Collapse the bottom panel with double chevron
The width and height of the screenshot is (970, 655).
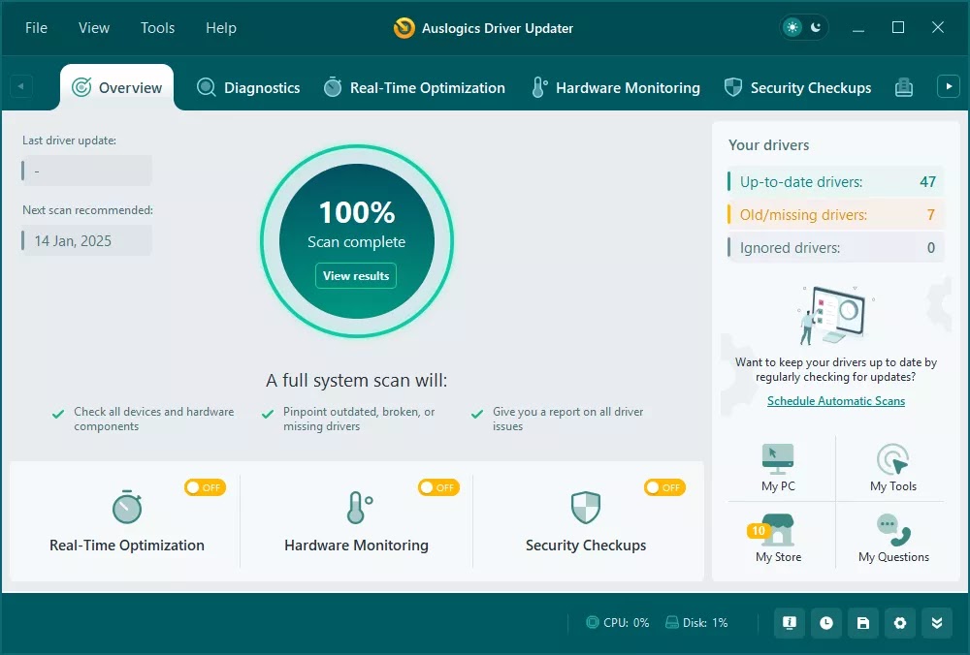coord(937,623)
